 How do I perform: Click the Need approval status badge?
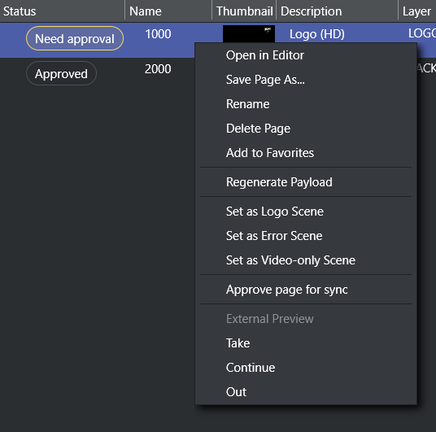[x=75, y=38]
